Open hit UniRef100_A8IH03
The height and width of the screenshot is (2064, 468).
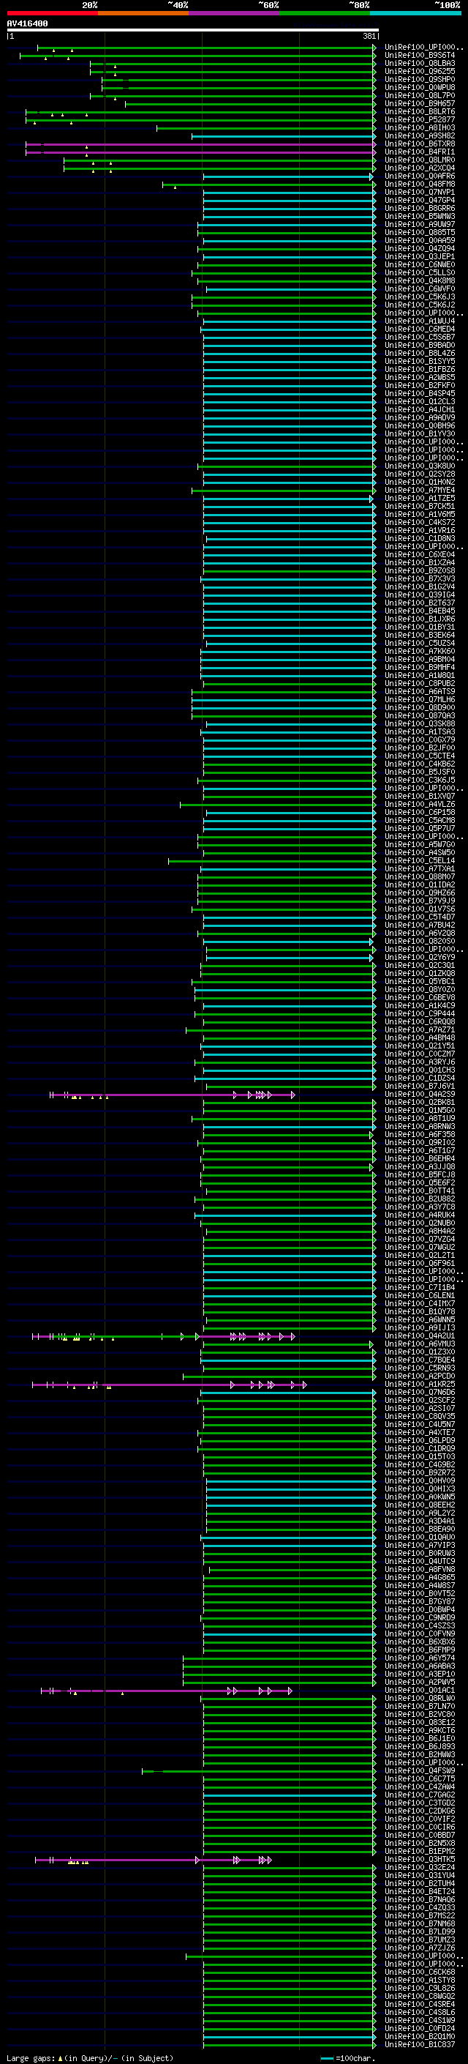coord(419,127)
